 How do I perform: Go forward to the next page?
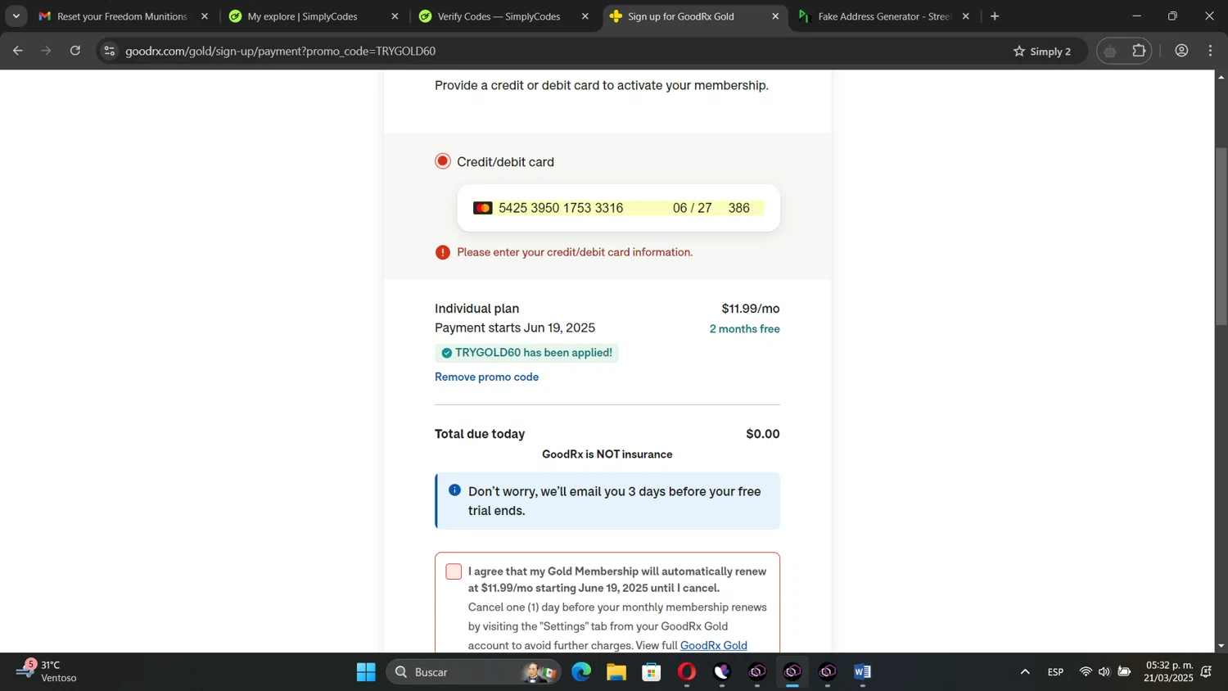pos(47,51)
